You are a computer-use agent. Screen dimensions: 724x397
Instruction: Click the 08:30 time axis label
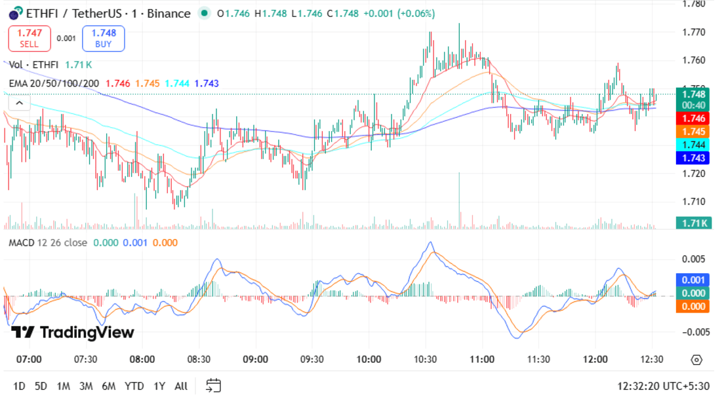199,360
